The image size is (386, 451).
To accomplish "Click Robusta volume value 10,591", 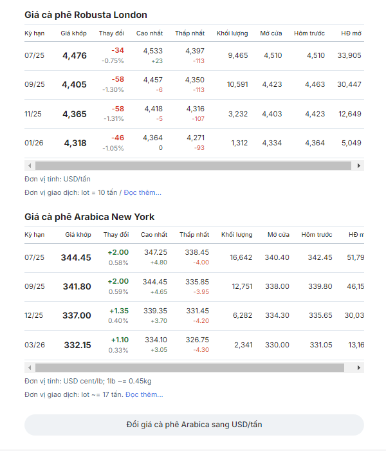I will [x=237, y=84].
